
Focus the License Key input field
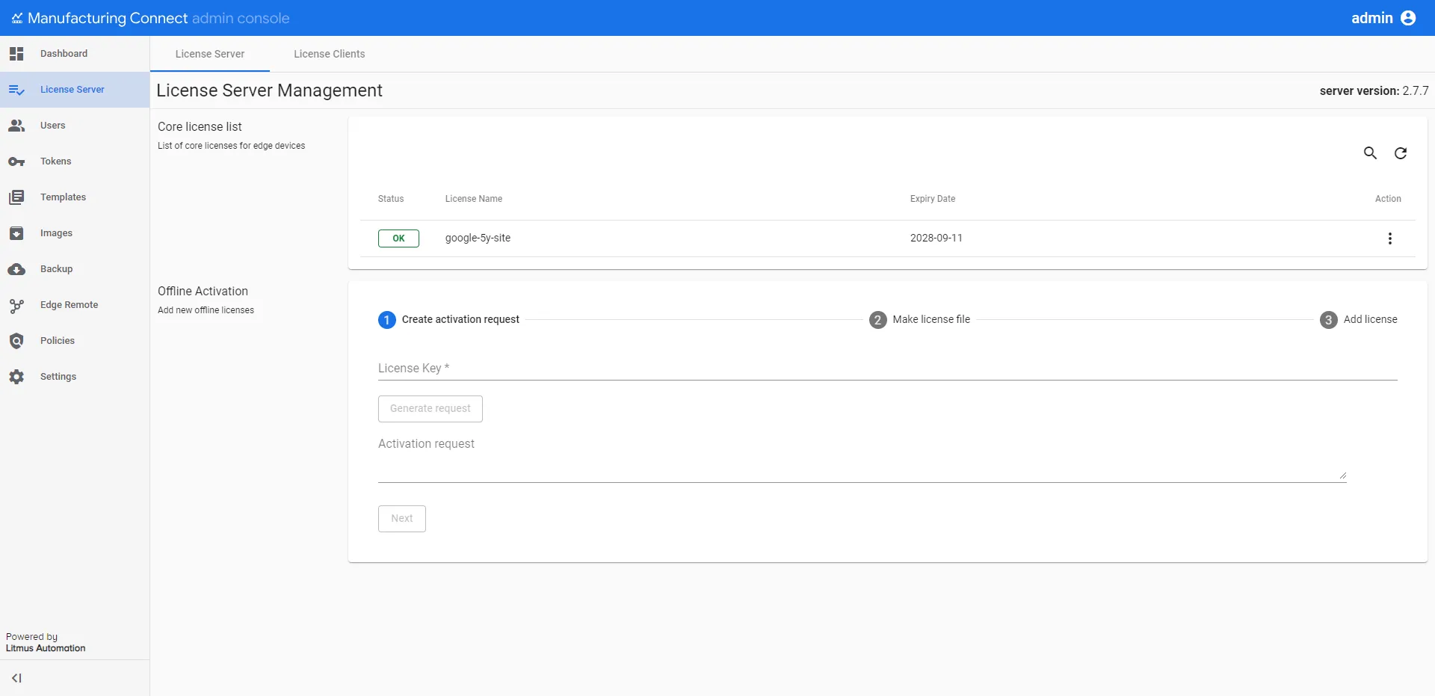[888, 369]
